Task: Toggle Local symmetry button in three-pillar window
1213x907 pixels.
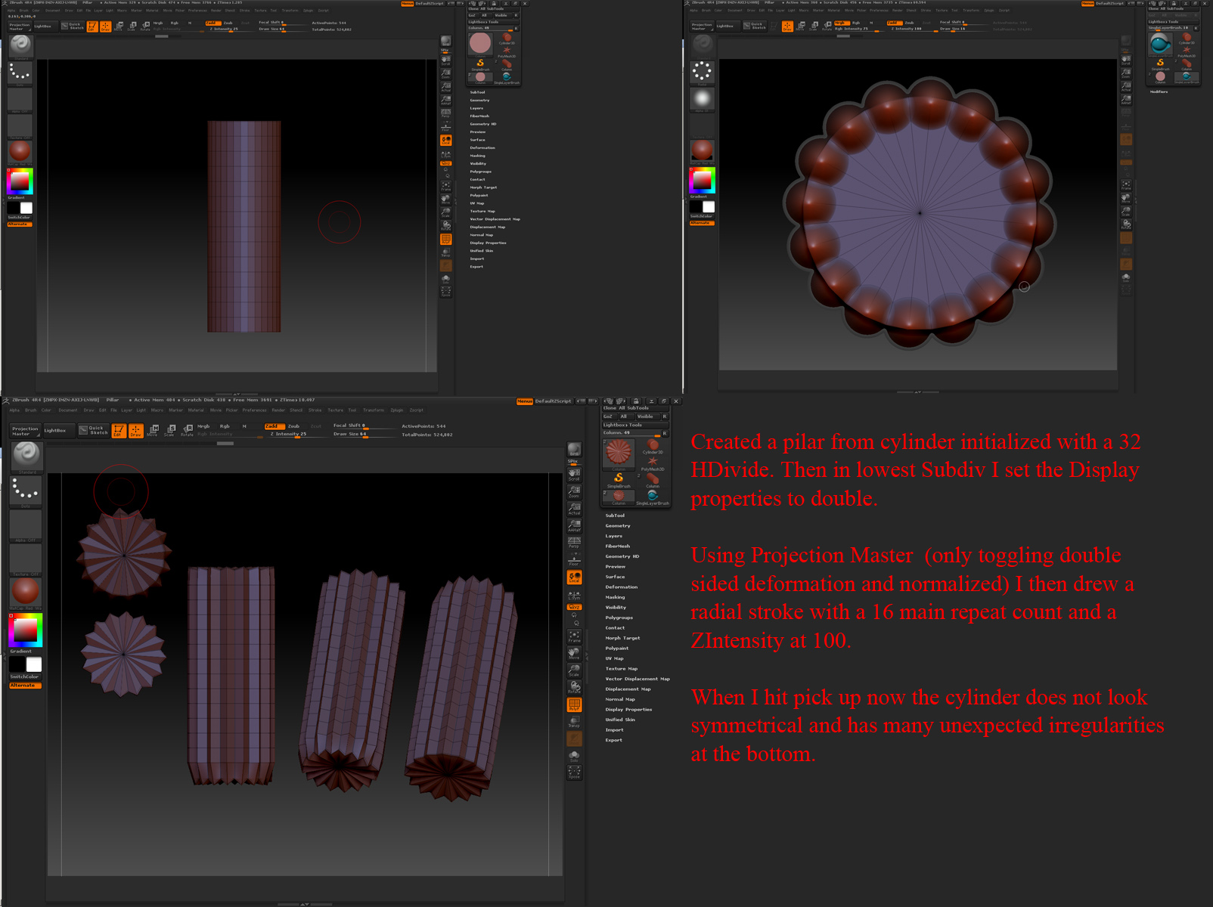Action: pyautogui.click(x=575, y=577)
